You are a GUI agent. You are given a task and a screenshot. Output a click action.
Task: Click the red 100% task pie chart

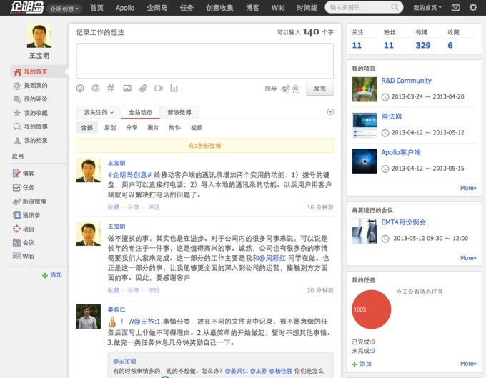coord(370,310)
